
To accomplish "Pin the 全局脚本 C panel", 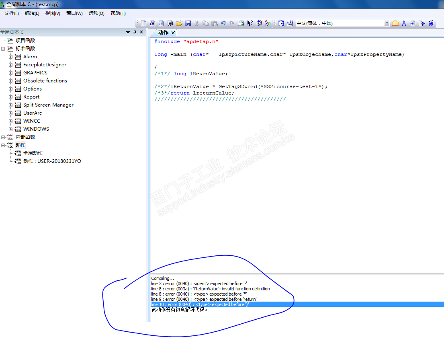I will (135, 32).
